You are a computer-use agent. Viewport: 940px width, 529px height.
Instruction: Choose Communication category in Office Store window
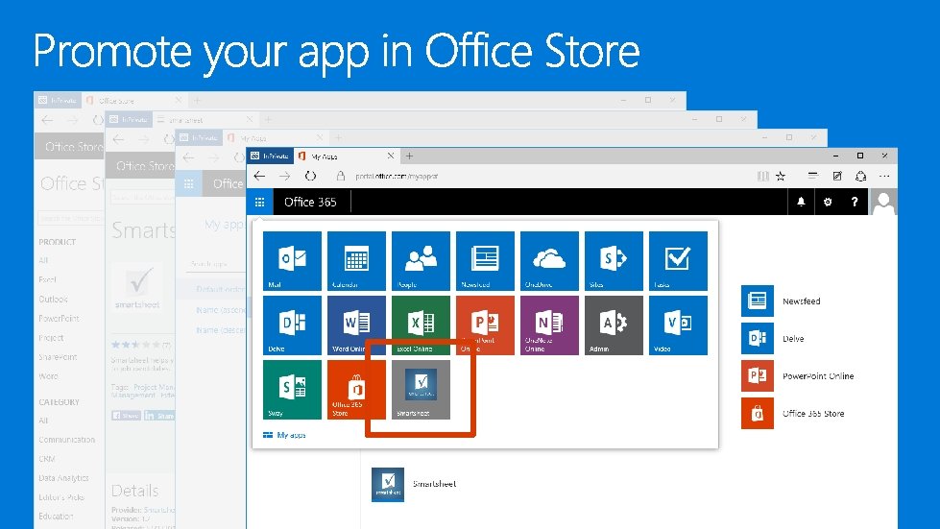pos(66,440)
